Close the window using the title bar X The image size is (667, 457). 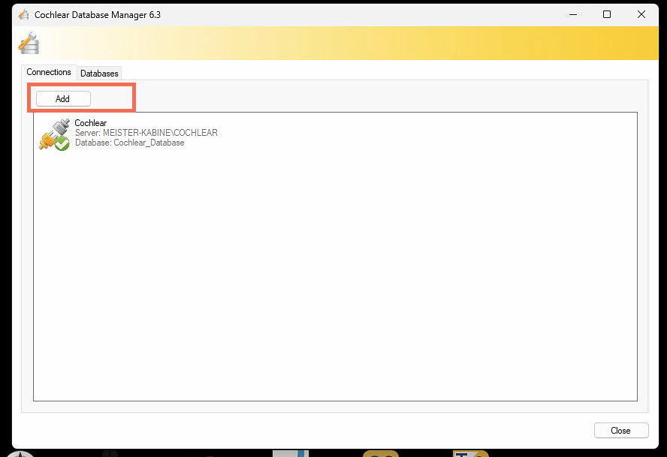pyautogui.click(x=641, y=14)
